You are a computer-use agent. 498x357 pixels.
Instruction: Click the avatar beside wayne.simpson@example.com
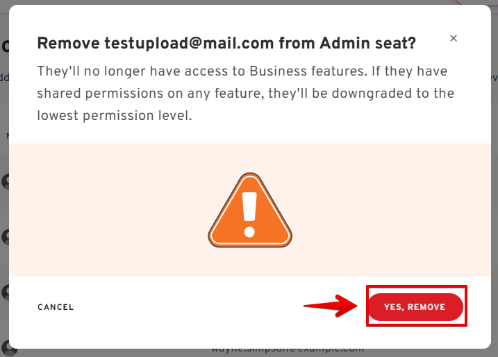pos(6,347)
